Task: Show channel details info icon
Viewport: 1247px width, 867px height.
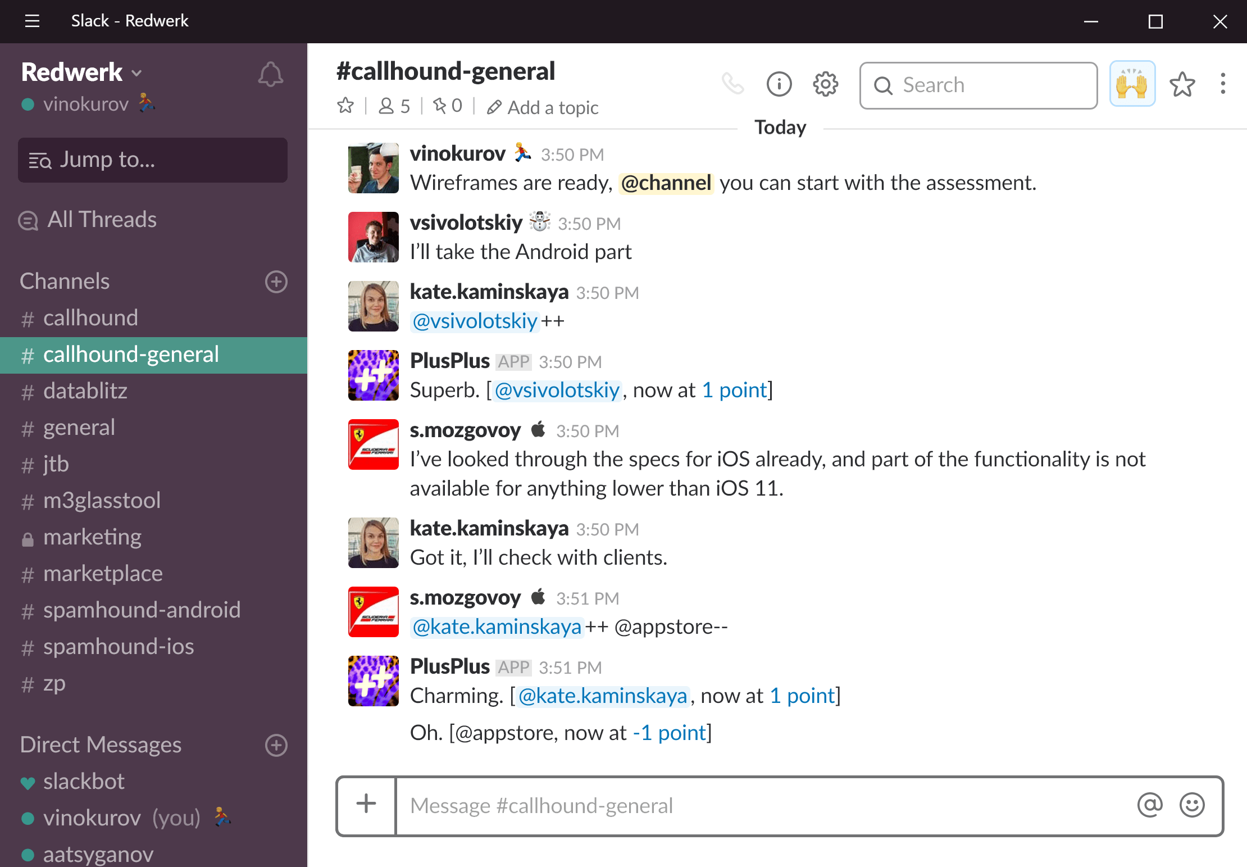Action: pyautogui.click(x=779, y=84)
